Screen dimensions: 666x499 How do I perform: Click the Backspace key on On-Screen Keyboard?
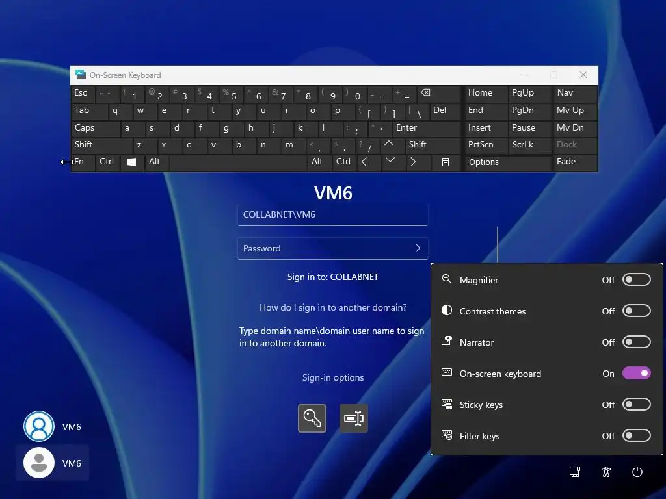point(439,94)
